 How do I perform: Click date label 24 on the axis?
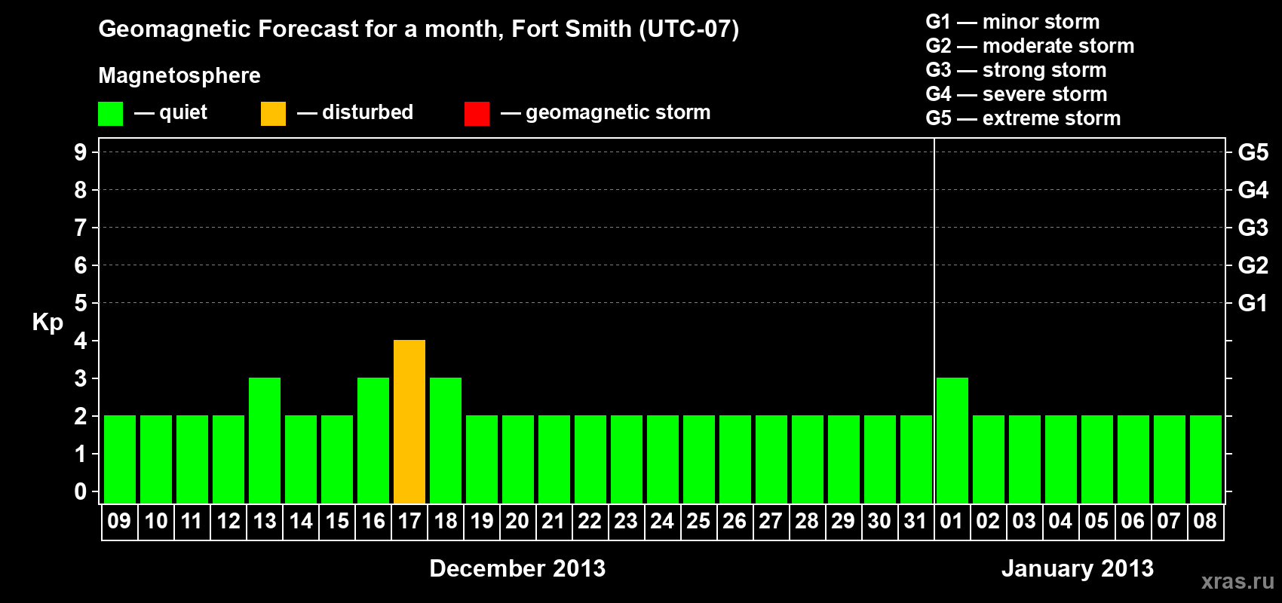662,521
